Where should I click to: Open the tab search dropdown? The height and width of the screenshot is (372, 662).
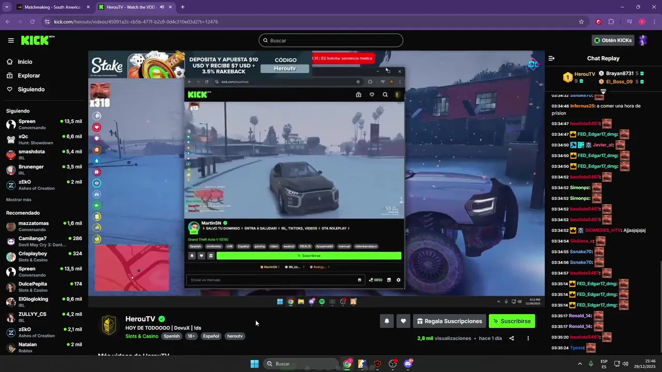[7, 7]
